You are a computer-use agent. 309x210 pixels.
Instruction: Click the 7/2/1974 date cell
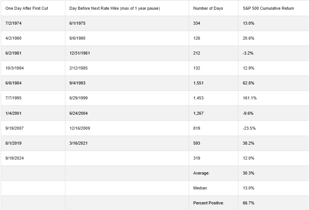coord(33,23)
